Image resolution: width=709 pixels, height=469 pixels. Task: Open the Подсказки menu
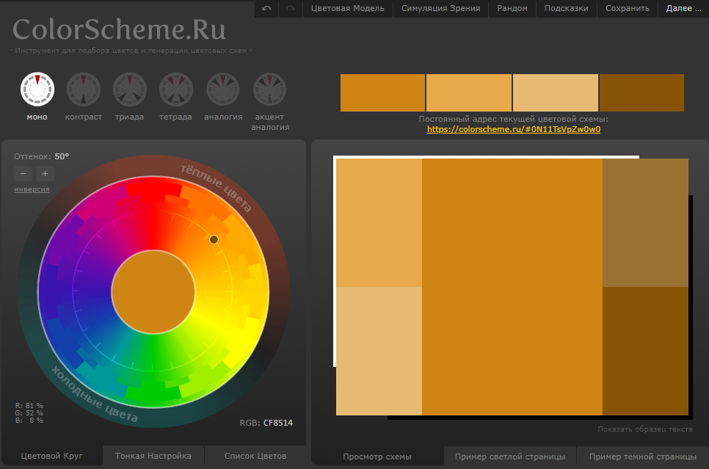pyautogui.click(x=567, y=9)
